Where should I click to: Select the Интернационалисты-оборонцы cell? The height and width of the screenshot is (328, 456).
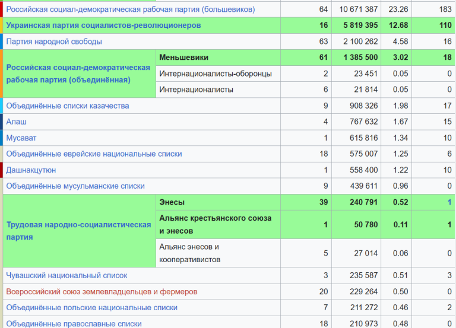(x=218, y=74)
